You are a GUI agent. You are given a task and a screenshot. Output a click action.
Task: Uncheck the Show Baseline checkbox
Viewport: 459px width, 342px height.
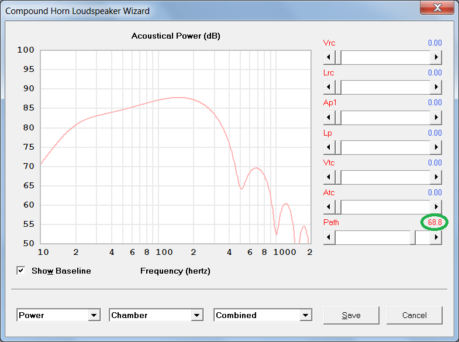pos(21,271)
